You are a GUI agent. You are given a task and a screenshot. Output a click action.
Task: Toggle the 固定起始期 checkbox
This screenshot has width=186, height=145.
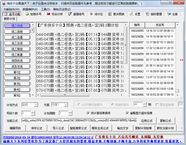click(x=157, y=104)
